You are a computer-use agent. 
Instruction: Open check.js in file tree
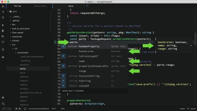[x=24, y=81]
